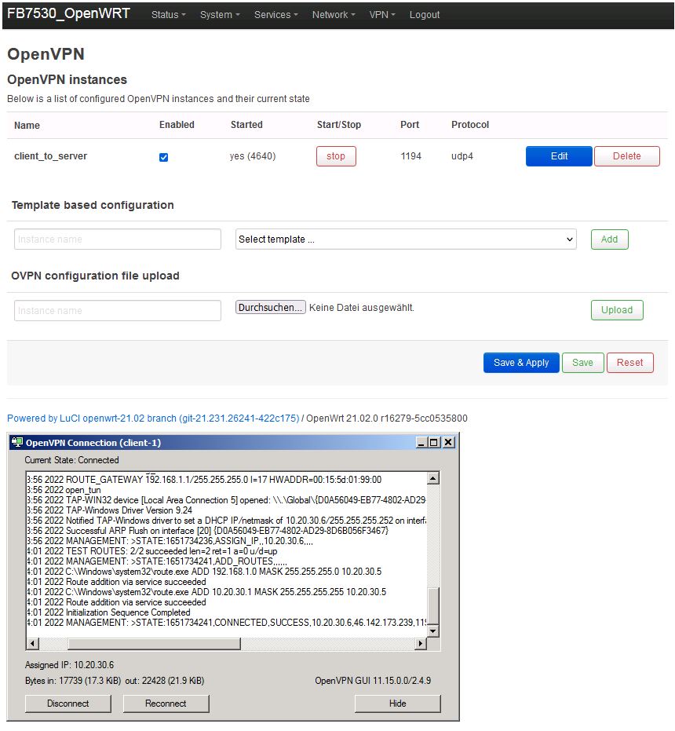Click Save & Apply
Viewport: 675px width, 731px height.
click(x=521, y=363)
